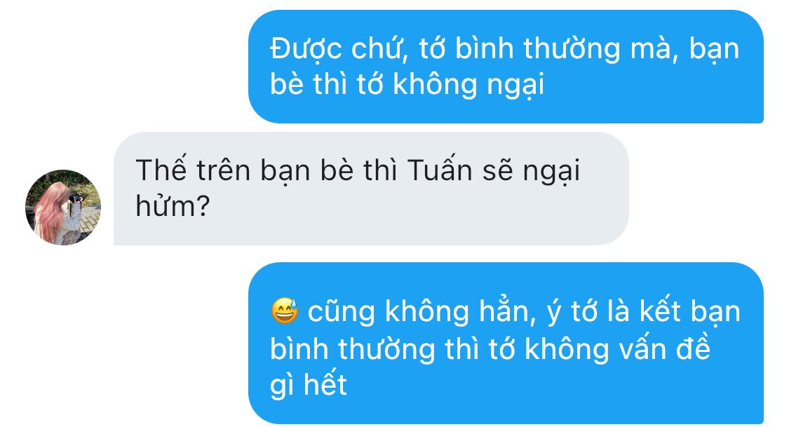The image size is (789, 427).
Task: Click "Thế trên" at start of gray bubble
Action: pos(193,170)
